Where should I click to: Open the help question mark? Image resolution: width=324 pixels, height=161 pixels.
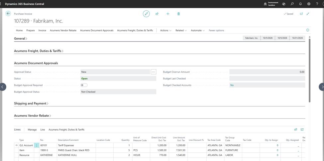317,4
